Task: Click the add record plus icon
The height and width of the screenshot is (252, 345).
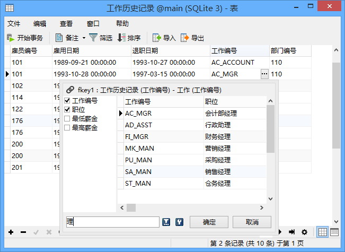Action: (11, 232)
